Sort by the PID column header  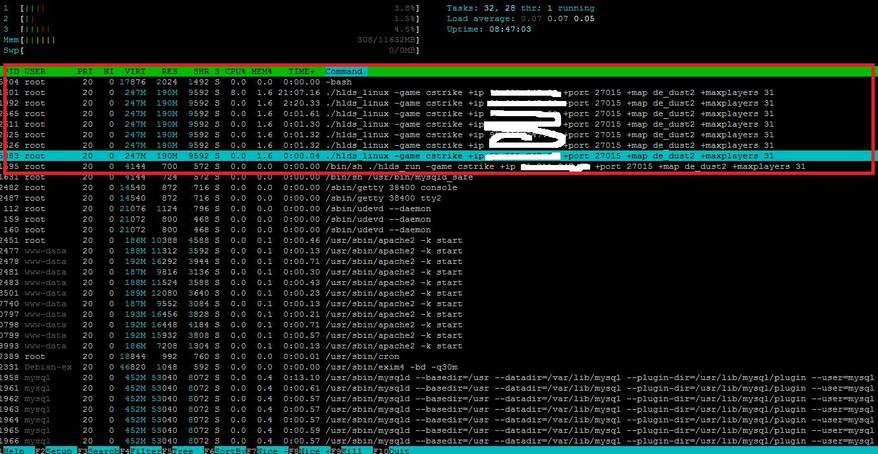click(x=13, y=71)
